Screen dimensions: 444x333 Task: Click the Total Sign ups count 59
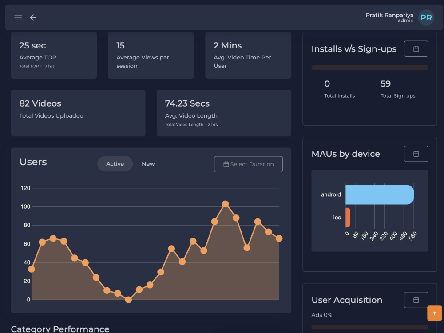tap(385, 83)
